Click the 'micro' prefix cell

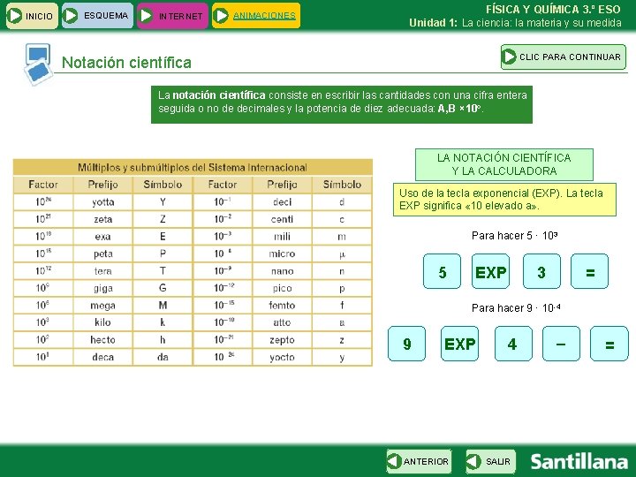[283, 254]
